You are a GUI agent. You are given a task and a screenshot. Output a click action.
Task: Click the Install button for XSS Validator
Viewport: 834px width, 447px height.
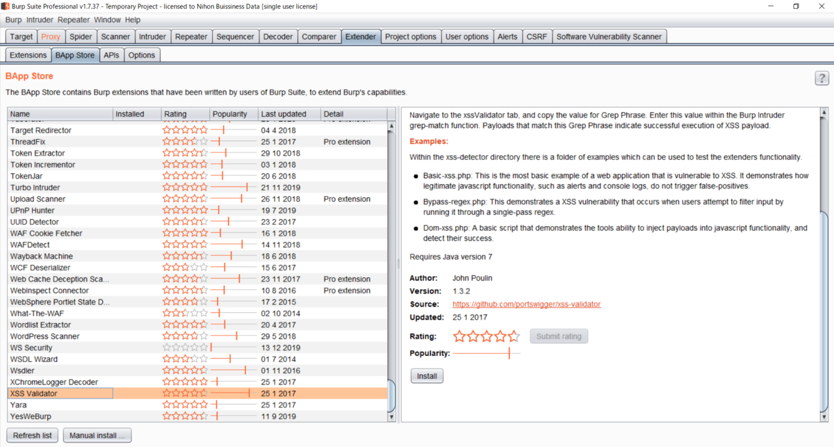[427, 376]
